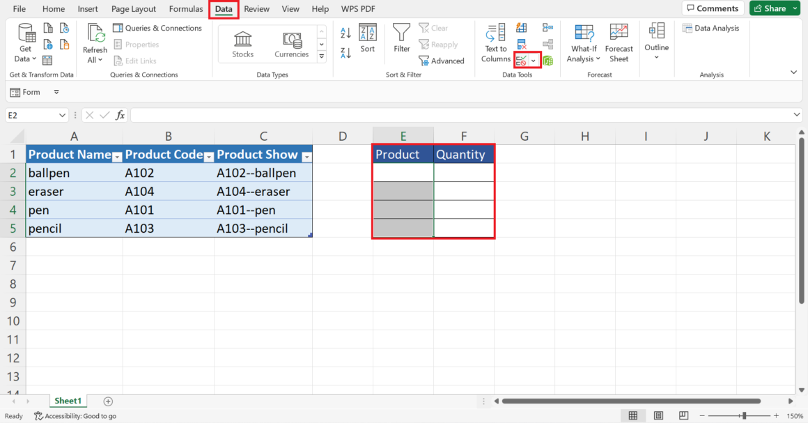Open the Advanced filter dialog
808x423 pixels.
(x=442, y=61)
